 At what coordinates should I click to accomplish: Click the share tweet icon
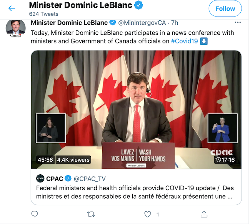204,214
